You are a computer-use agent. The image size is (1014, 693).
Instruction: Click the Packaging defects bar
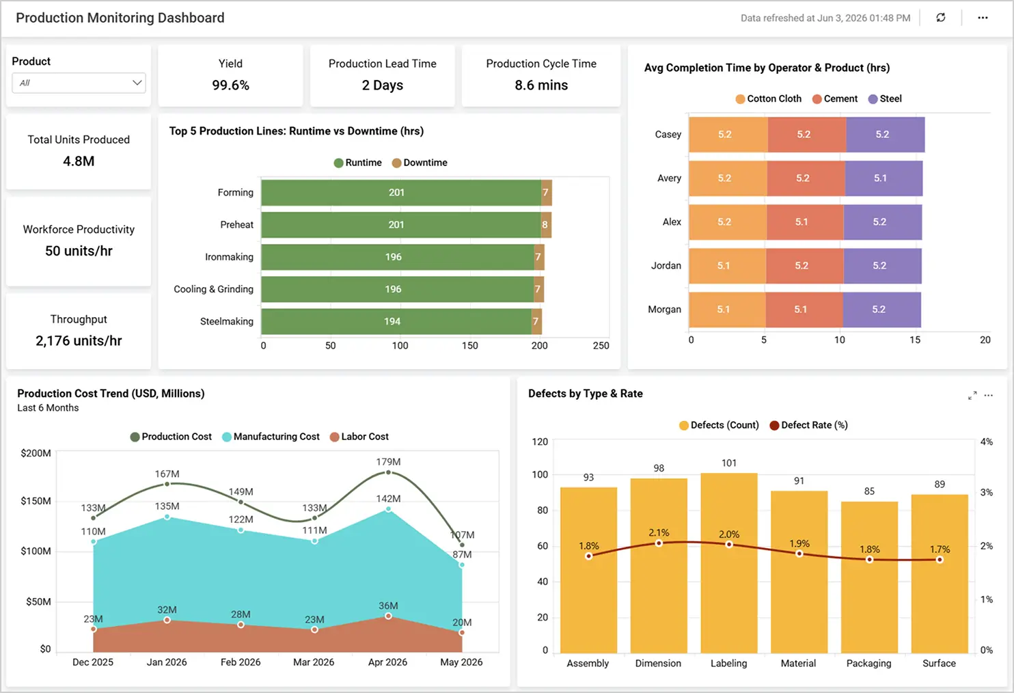tap(869, 577)
